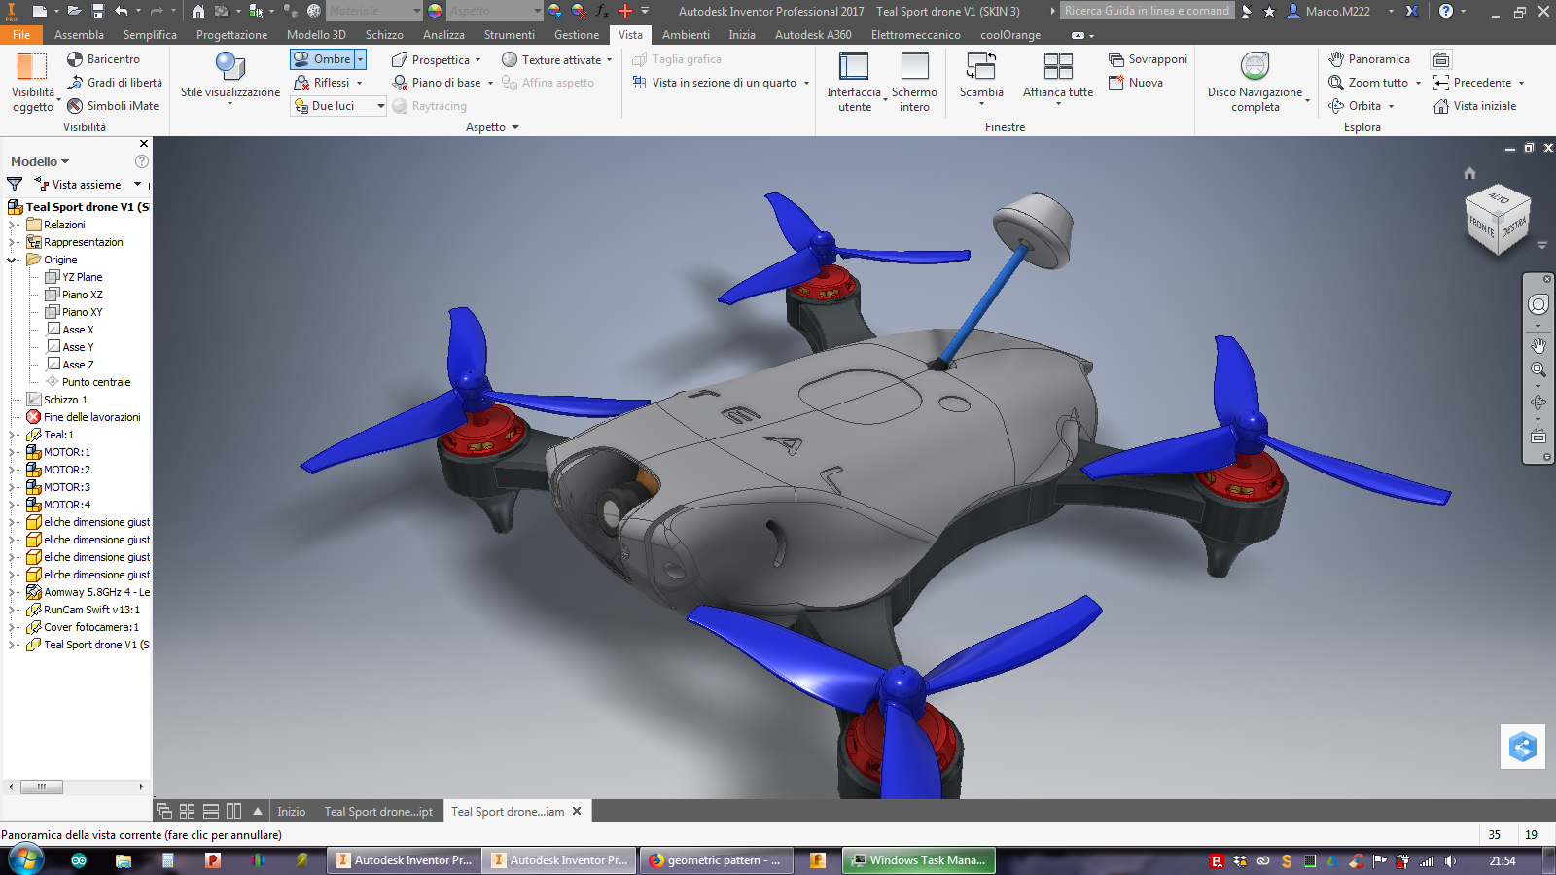Select Piano XZ in the model tree
The image size is (1556, 875).
tap(82, 295)
